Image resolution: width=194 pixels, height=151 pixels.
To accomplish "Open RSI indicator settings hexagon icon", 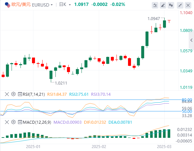I will coord(13,94).
